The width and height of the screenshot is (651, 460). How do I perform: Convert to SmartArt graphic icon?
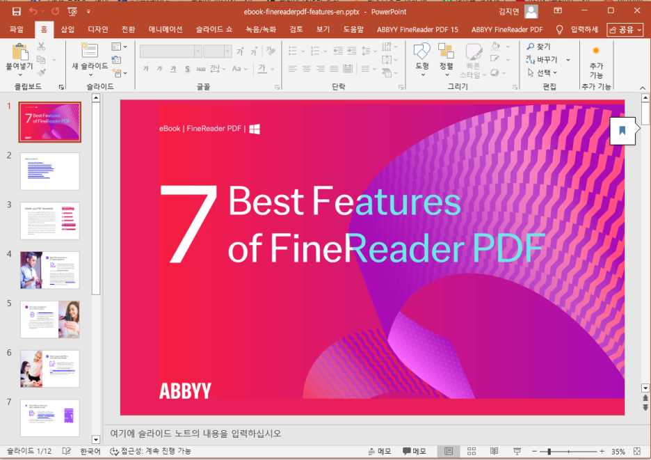[x=387, y=73]
